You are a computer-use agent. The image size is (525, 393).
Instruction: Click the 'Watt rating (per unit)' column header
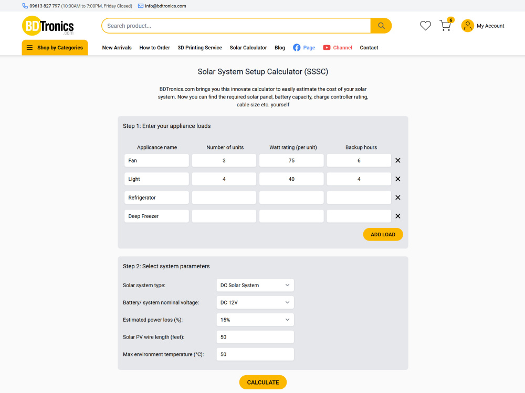coord(293,147)
